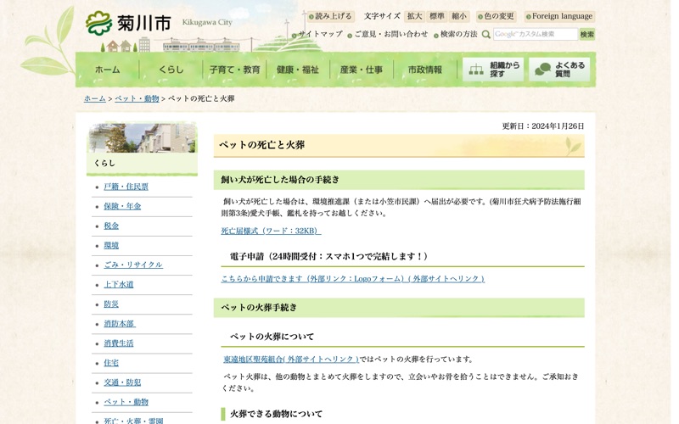Click the ペットの死亡と火葬 page title
679x424 pixels.
pos(262,145)
